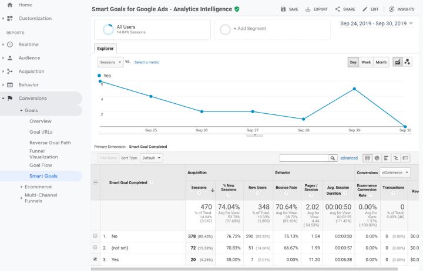
Task: Open Reverse Goal Path report
Action: [x=50, y=143]
